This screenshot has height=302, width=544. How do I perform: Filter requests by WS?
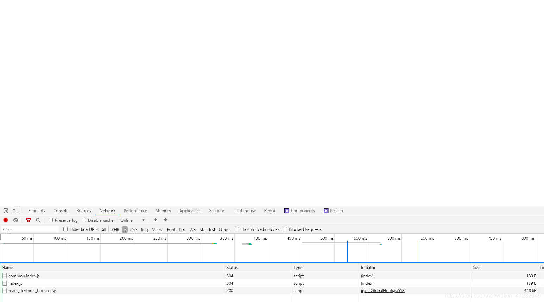click(x=193, y=229)
